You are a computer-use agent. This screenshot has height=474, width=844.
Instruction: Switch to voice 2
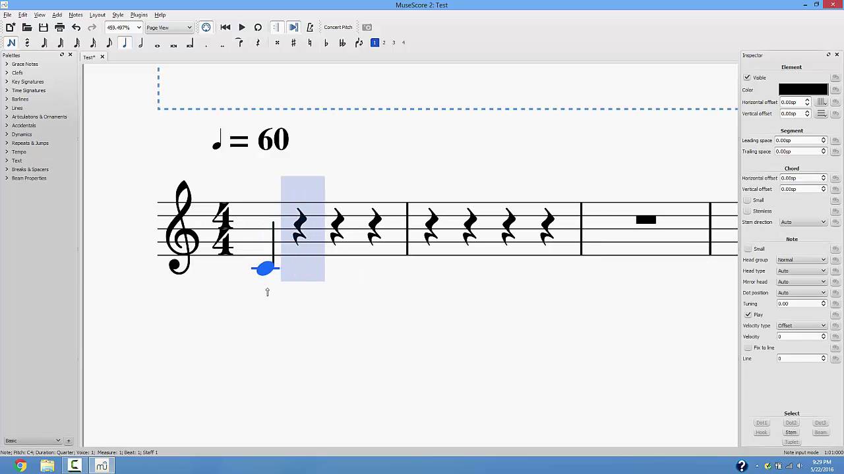coord(384,43)
